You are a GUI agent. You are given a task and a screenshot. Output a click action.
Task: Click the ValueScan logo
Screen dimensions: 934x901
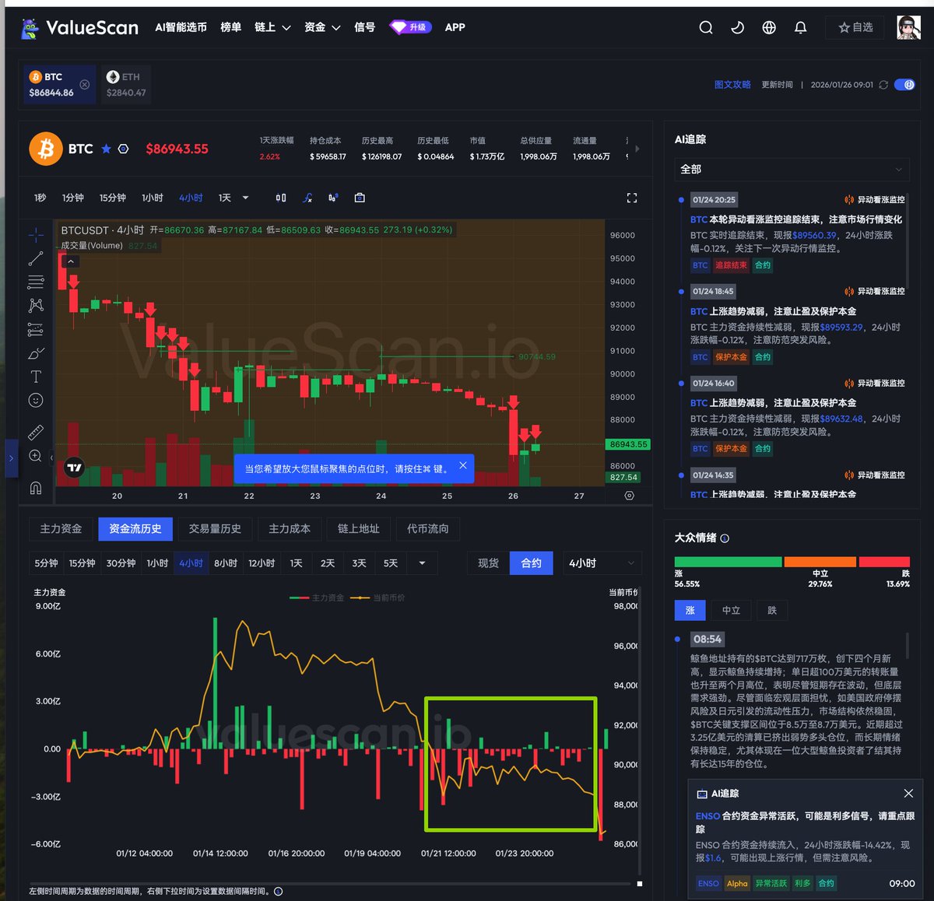[79, 28]
